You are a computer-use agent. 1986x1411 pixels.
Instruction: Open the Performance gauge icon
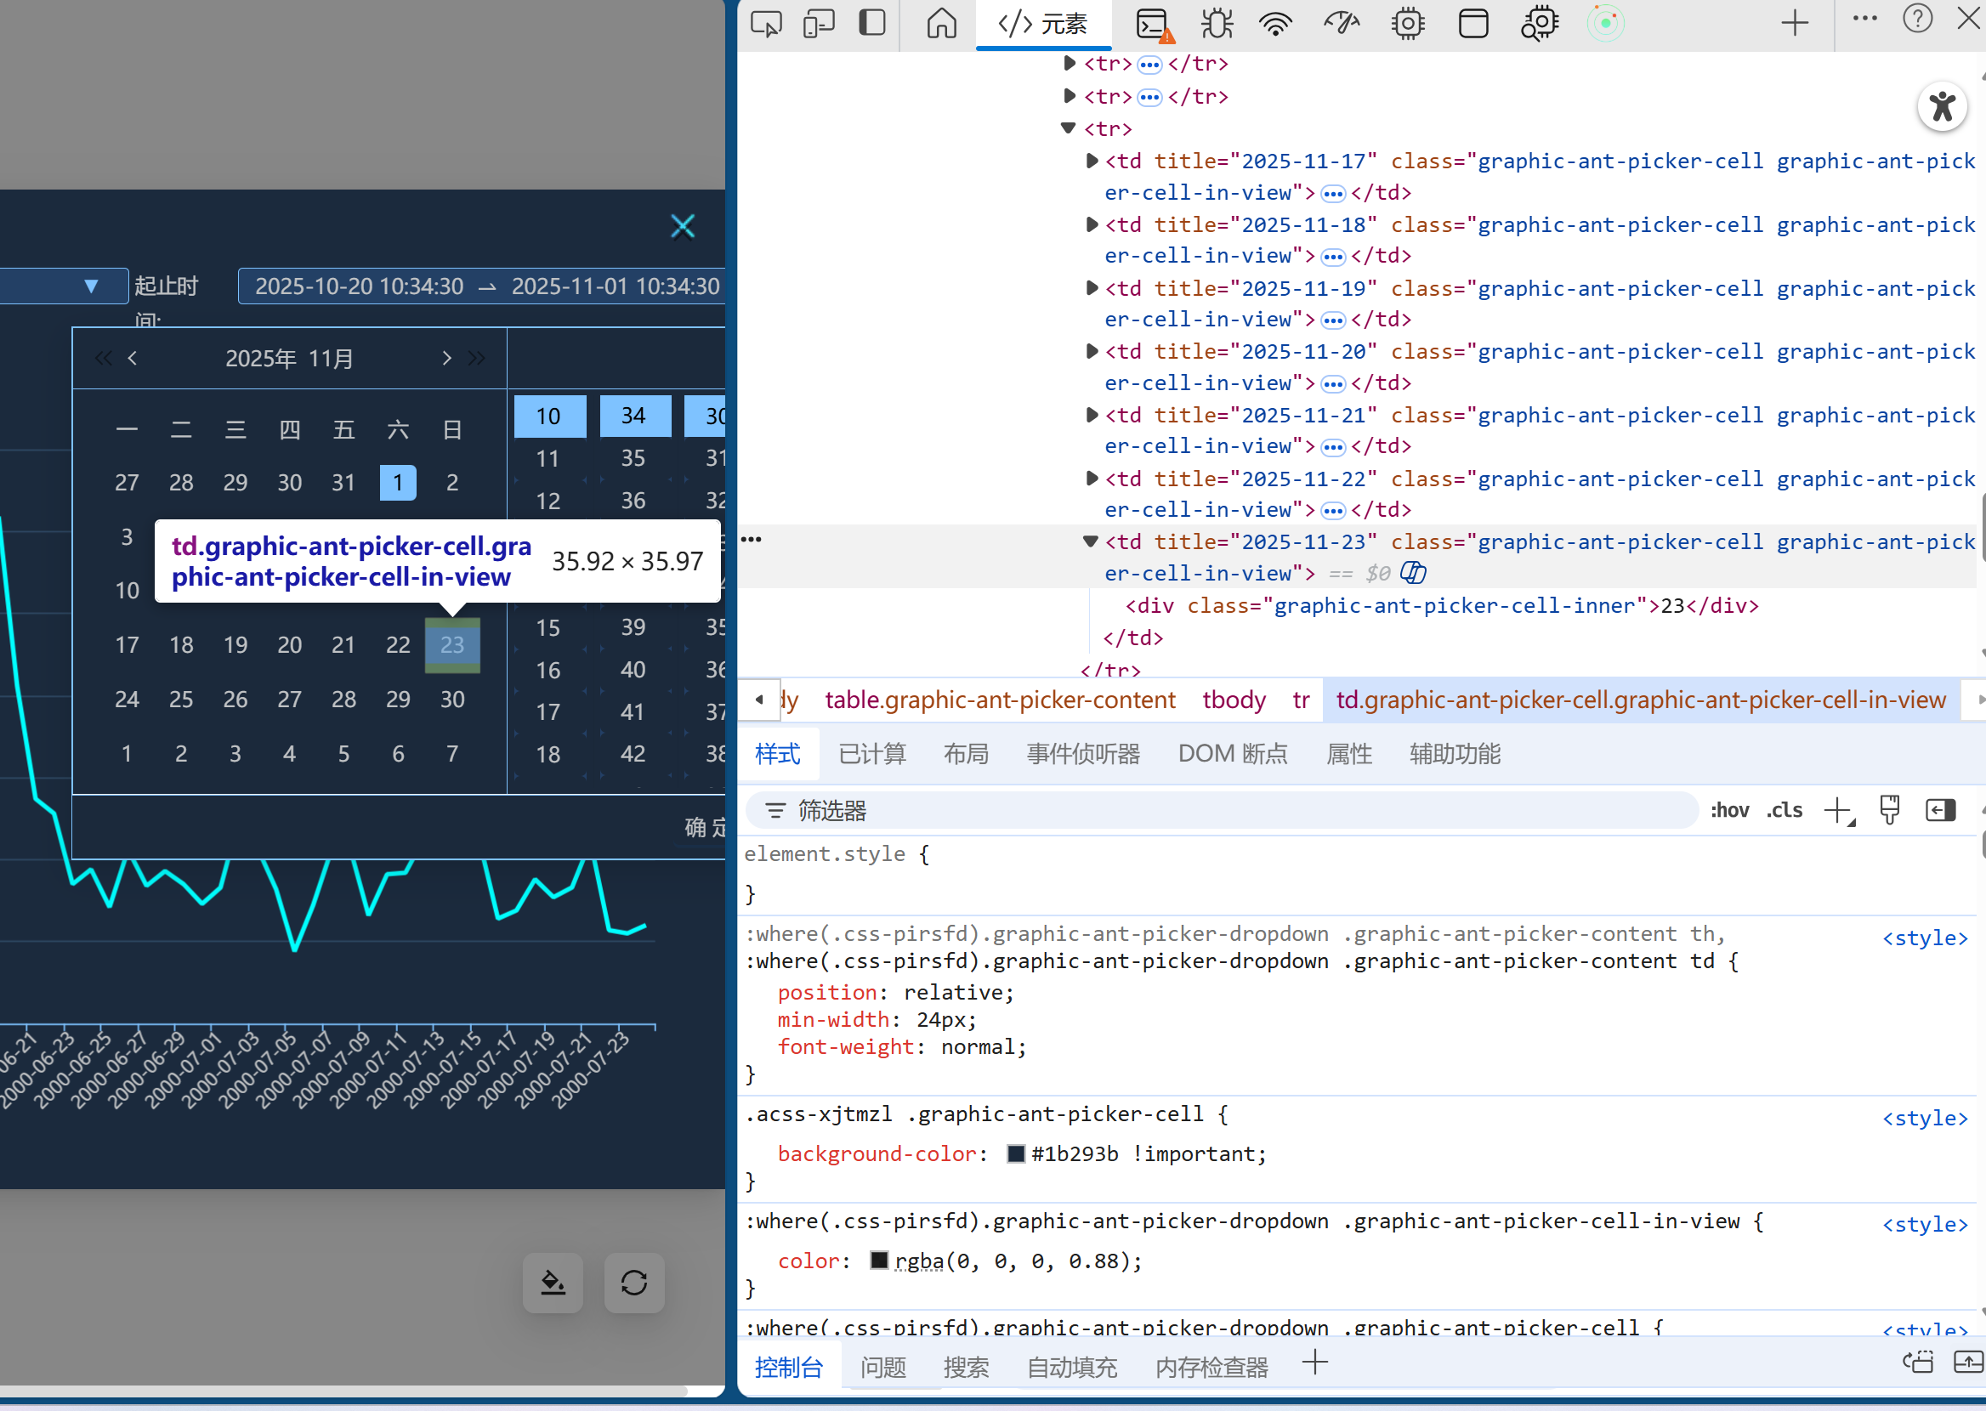pos(1342,24)
